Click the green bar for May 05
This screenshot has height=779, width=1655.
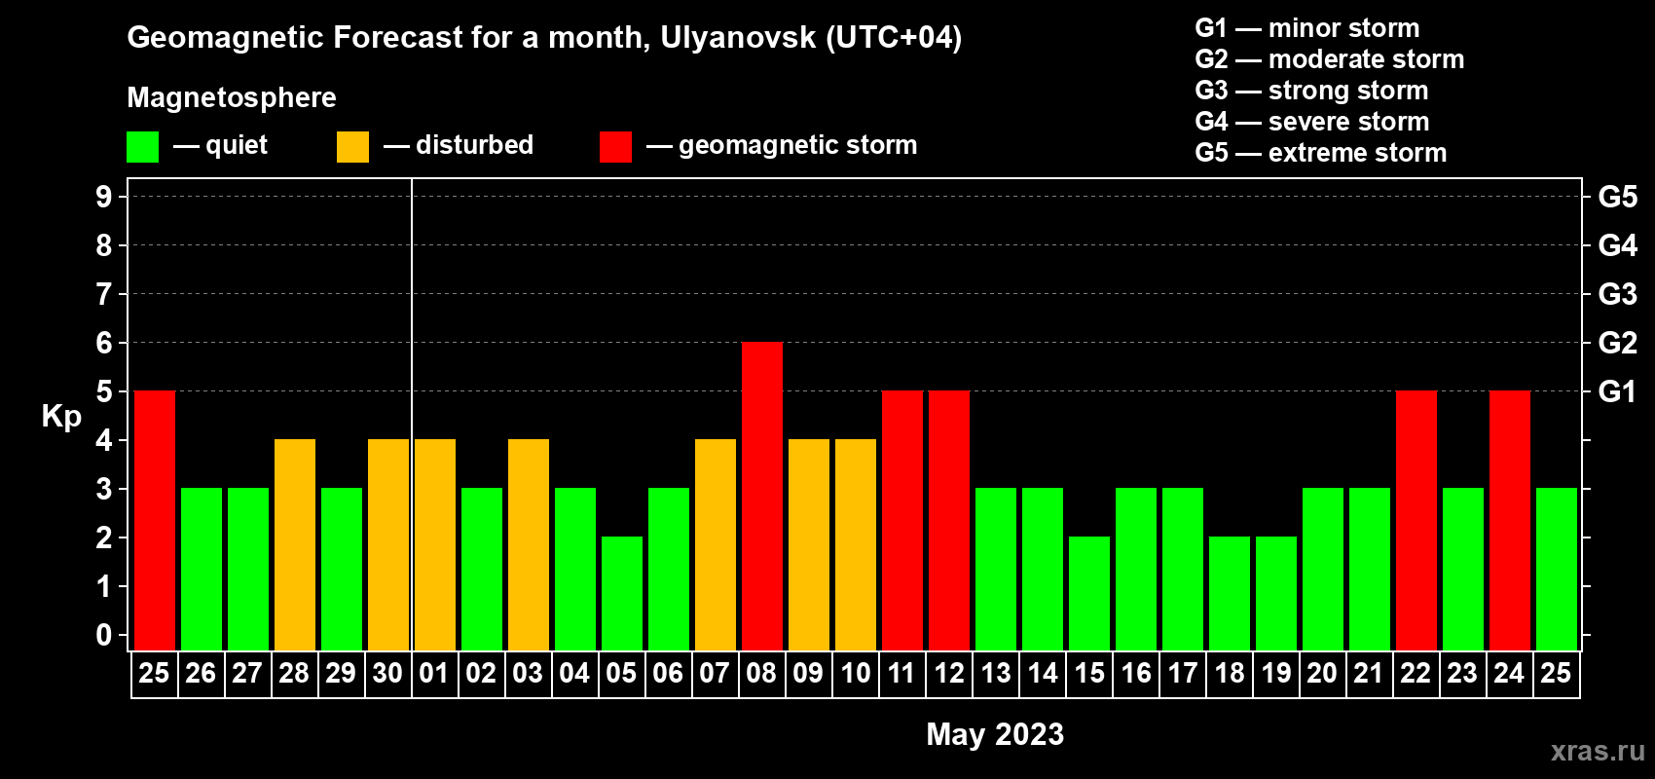coord(622,594)
